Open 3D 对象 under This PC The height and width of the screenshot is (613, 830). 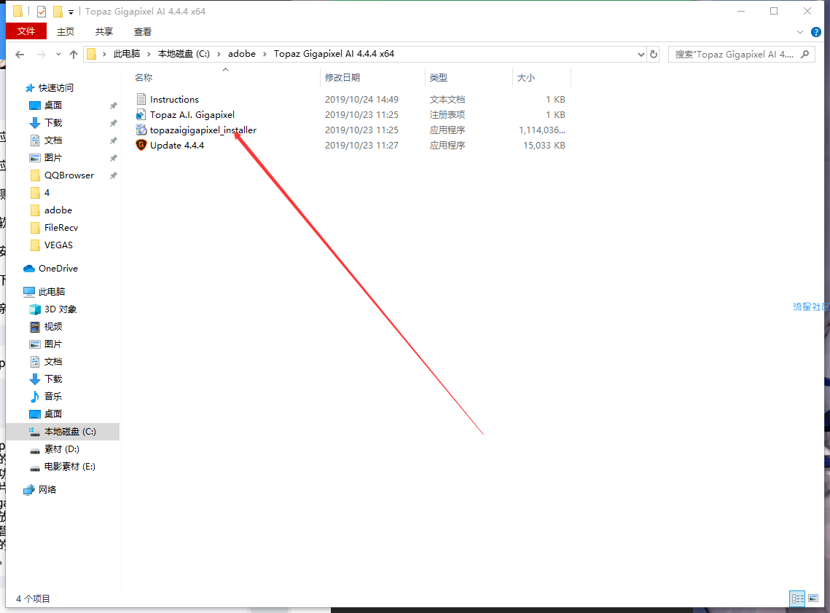(x=60, y=309)
